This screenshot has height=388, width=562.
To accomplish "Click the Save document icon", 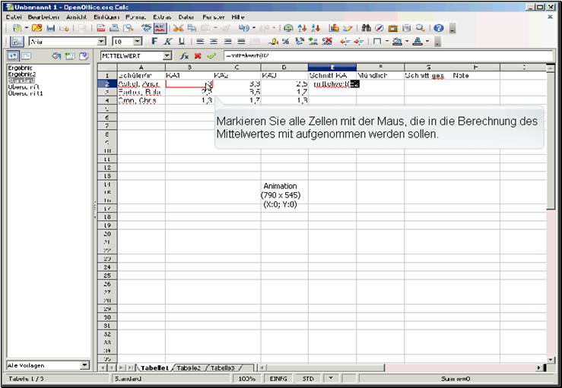I will (50, 27).
